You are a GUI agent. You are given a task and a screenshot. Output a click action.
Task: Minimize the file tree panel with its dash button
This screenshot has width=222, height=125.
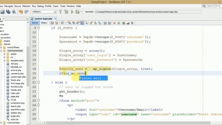pyautogui.click(x=27, y=19)
